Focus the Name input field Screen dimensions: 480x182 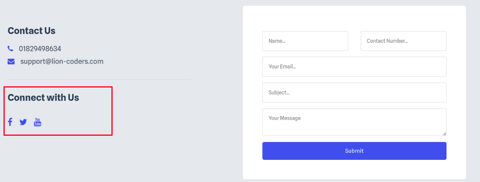(305, 41)
